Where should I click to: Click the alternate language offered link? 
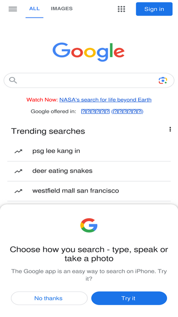(112, 111)
